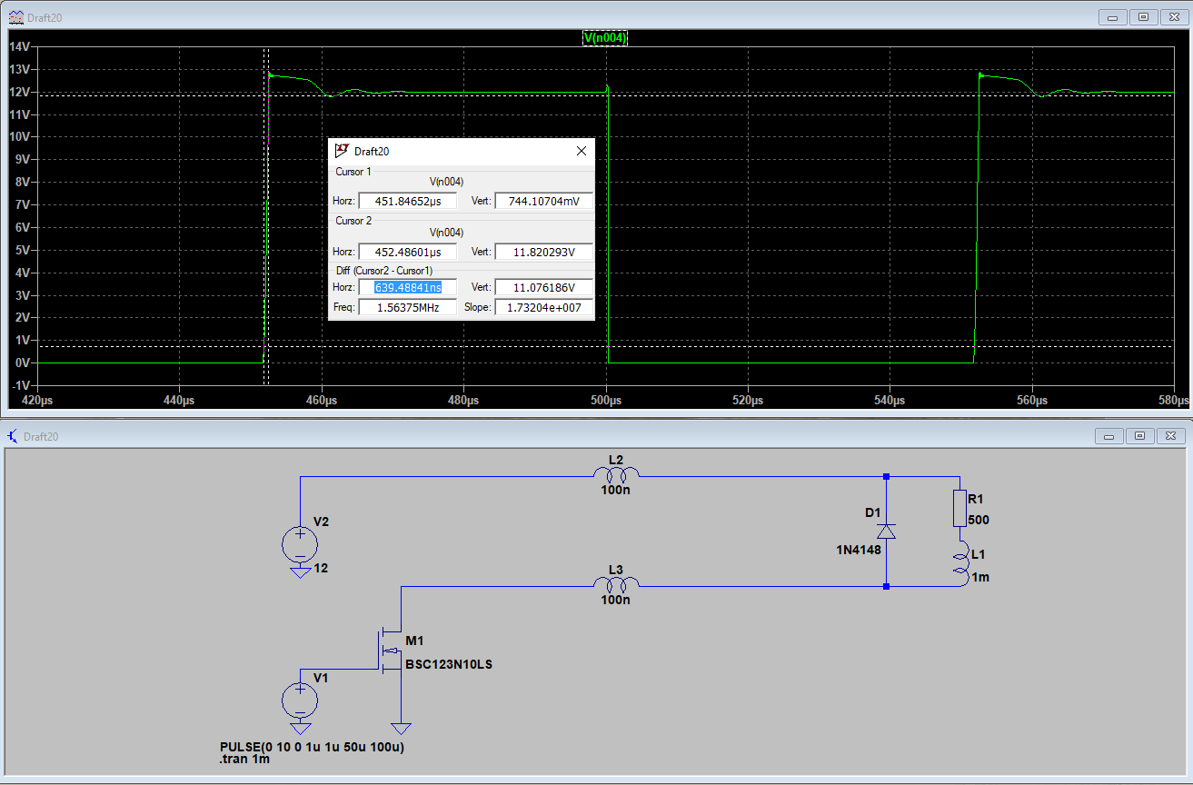Click the M1 transistor name label
The height and width of the screenshot is (785, 1193).
pyautogui.click(x=414, y=641)
